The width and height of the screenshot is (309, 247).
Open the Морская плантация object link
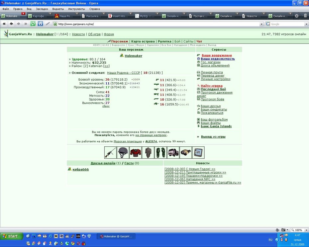[x=128, y=141]
